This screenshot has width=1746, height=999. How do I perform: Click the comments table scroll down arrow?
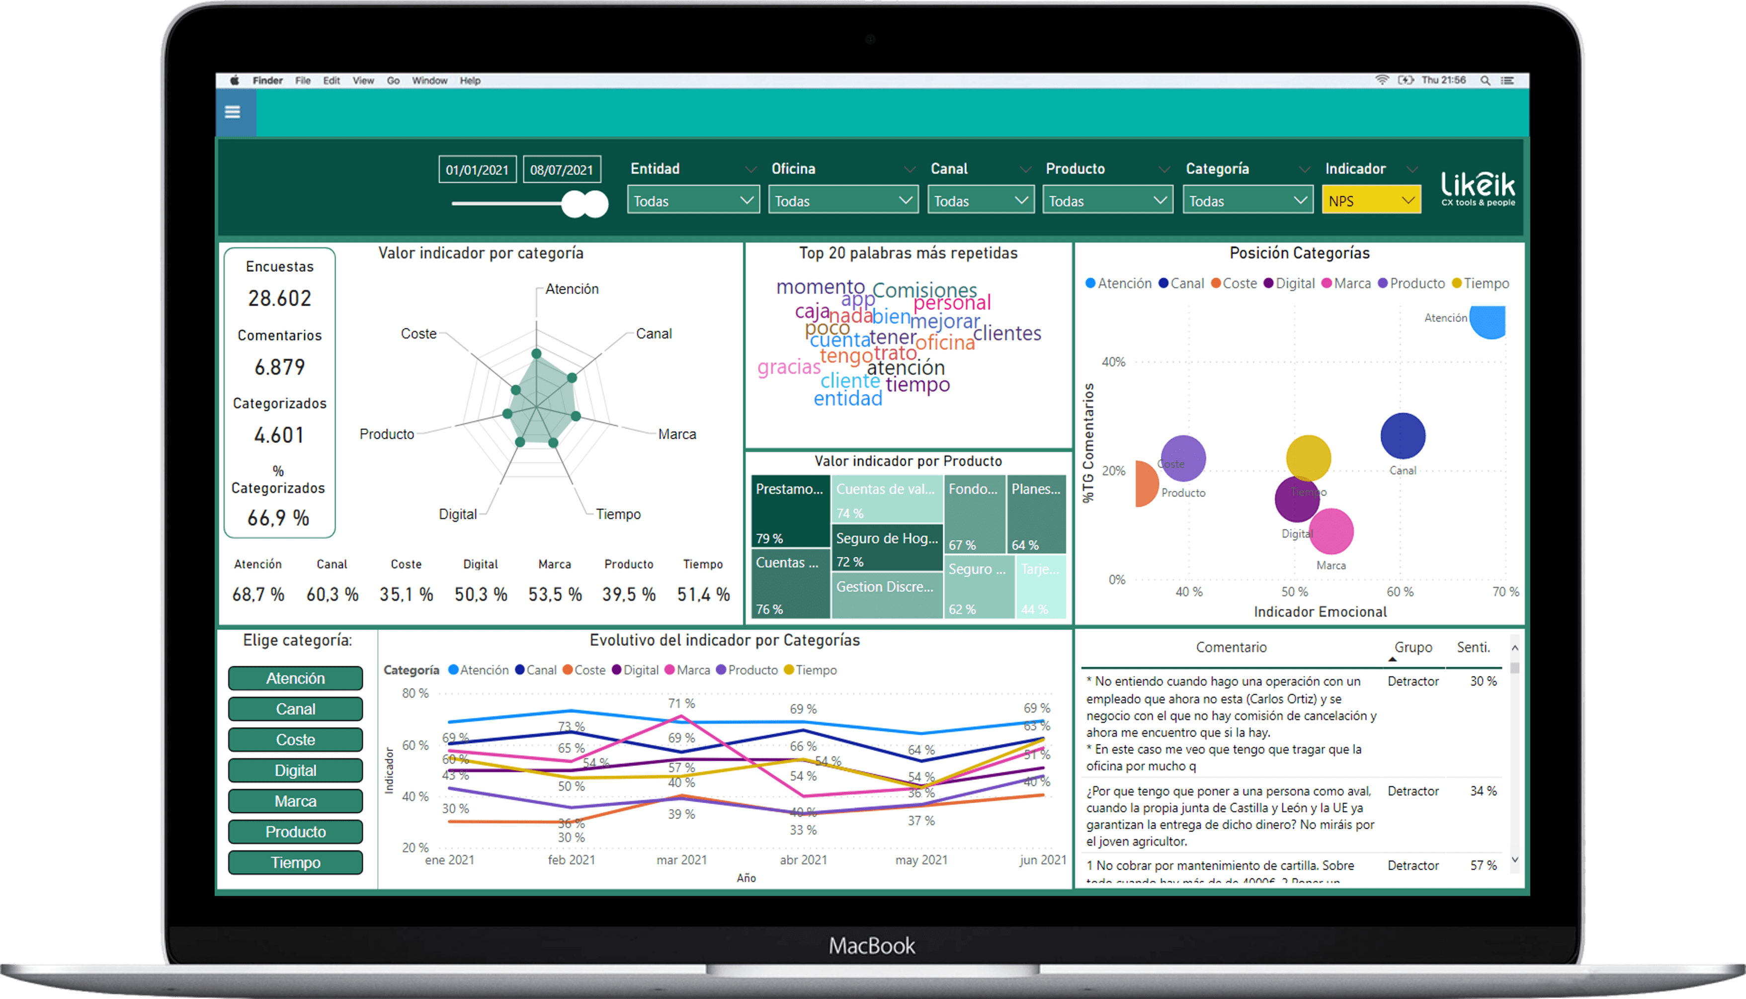[1515, 860]
